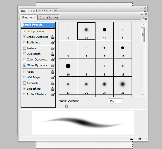
Task: Toggle lock icon for Wet Edges
Action: point(53,77)
